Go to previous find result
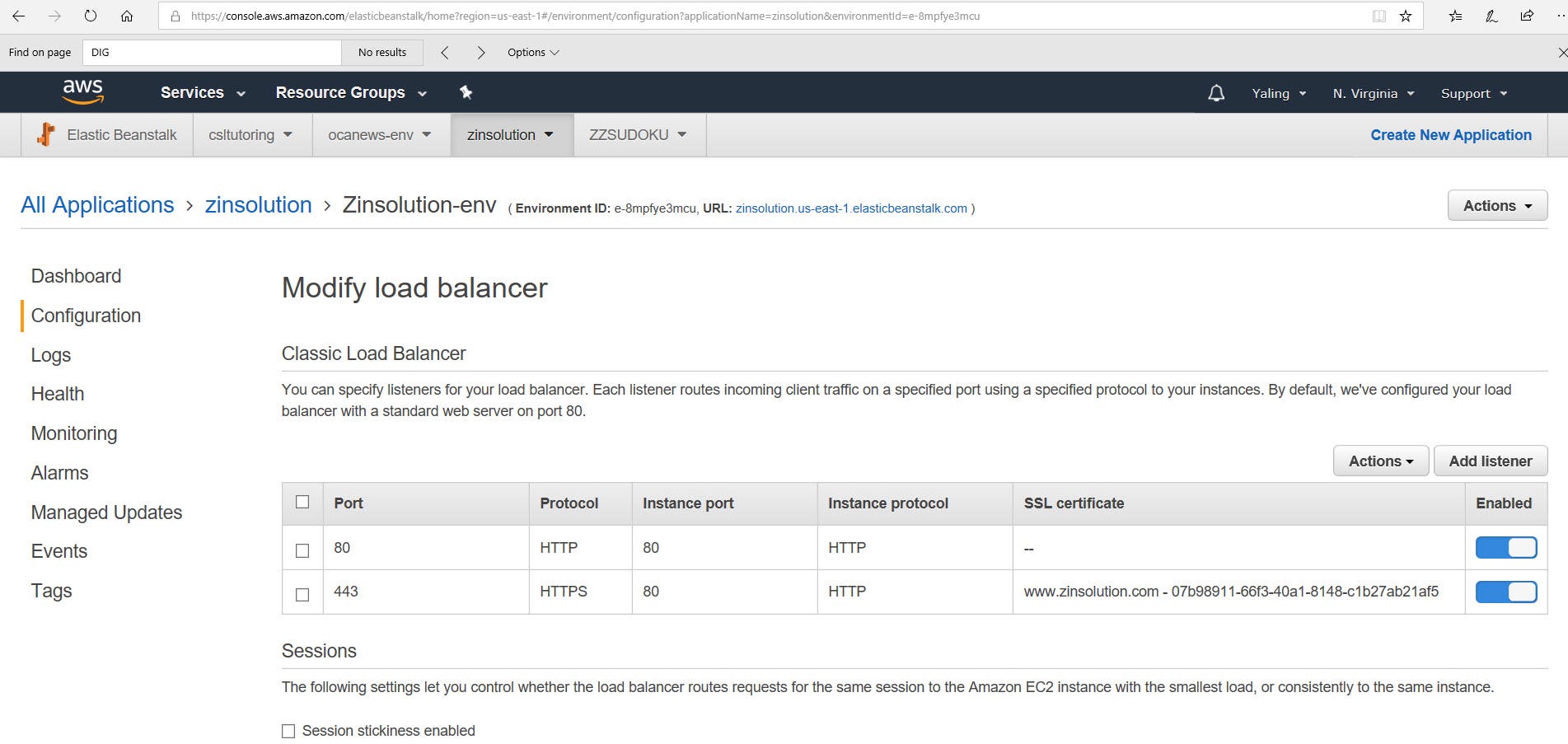The width and height of the screenshot is (1568, 744). tap(445, 53)
